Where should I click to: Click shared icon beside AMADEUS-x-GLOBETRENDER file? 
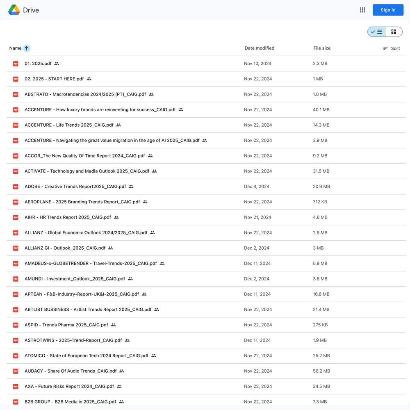[162, 263]
